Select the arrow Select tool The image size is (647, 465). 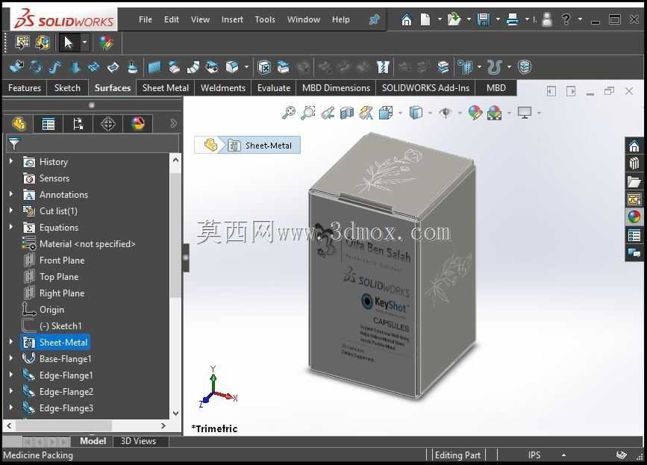tap(69, 43)
